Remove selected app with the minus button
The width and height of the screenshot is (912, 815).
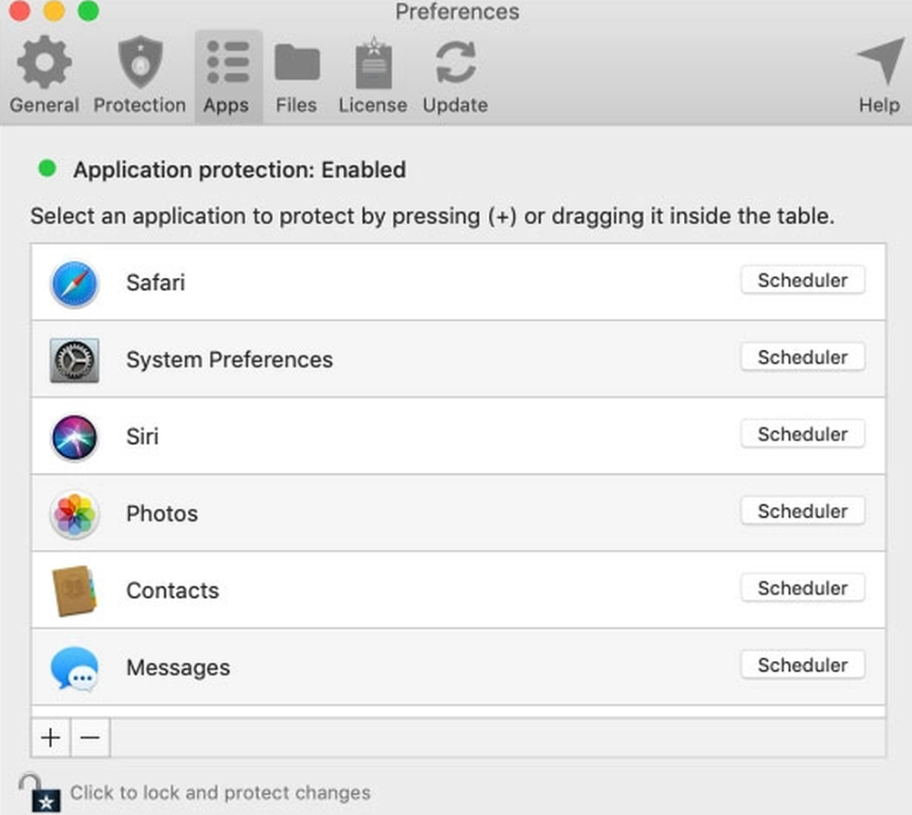(89, 738)
